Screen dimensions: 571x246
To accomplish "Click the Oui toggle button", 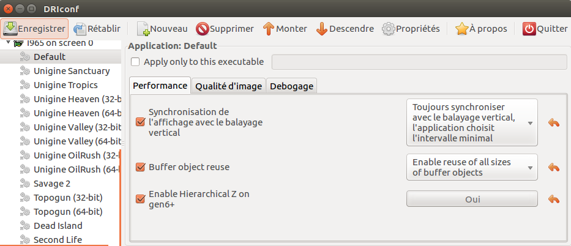I will pyautogui.click(x=472, y=199).
